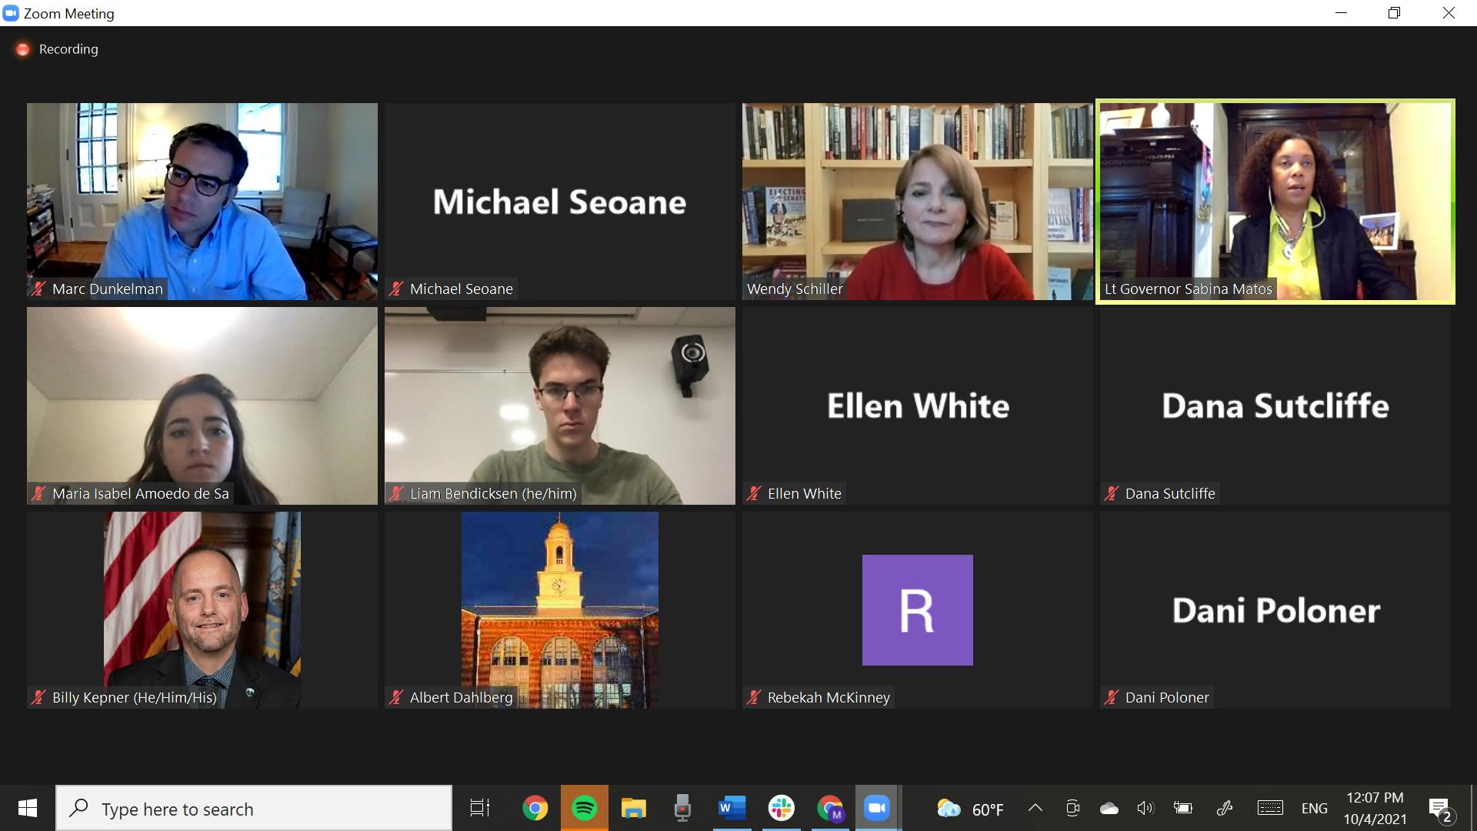Image resolution: width=1477 pixels, height=831 pixels.
Task: Click the Zoom icon in the taskbar
Action: (x=876, y=808)
